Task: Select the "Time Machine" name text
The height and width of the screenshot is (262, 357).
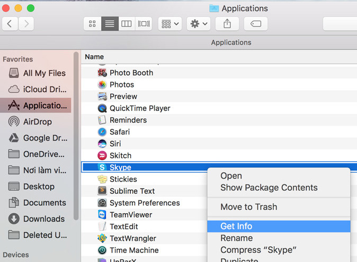Action: pos(134,250)
